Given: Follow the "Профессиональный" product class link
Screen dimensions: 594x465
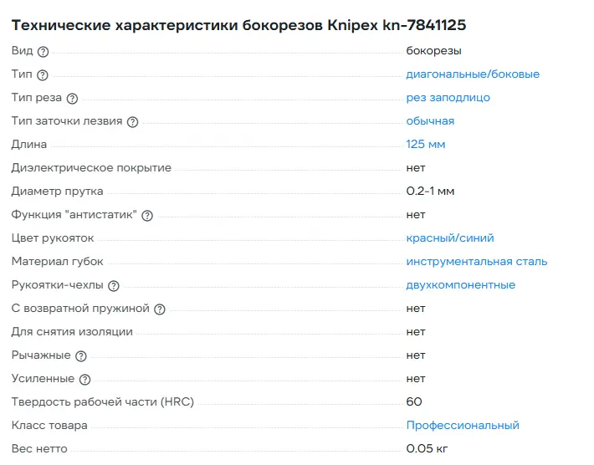Looking at the screenshot, I should [x=462, y=426].
